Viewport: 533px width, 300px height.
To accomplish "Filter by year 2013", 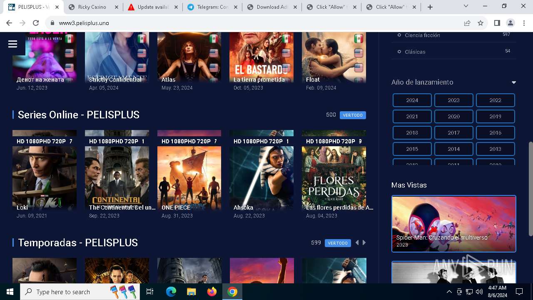I will (496, 149).
